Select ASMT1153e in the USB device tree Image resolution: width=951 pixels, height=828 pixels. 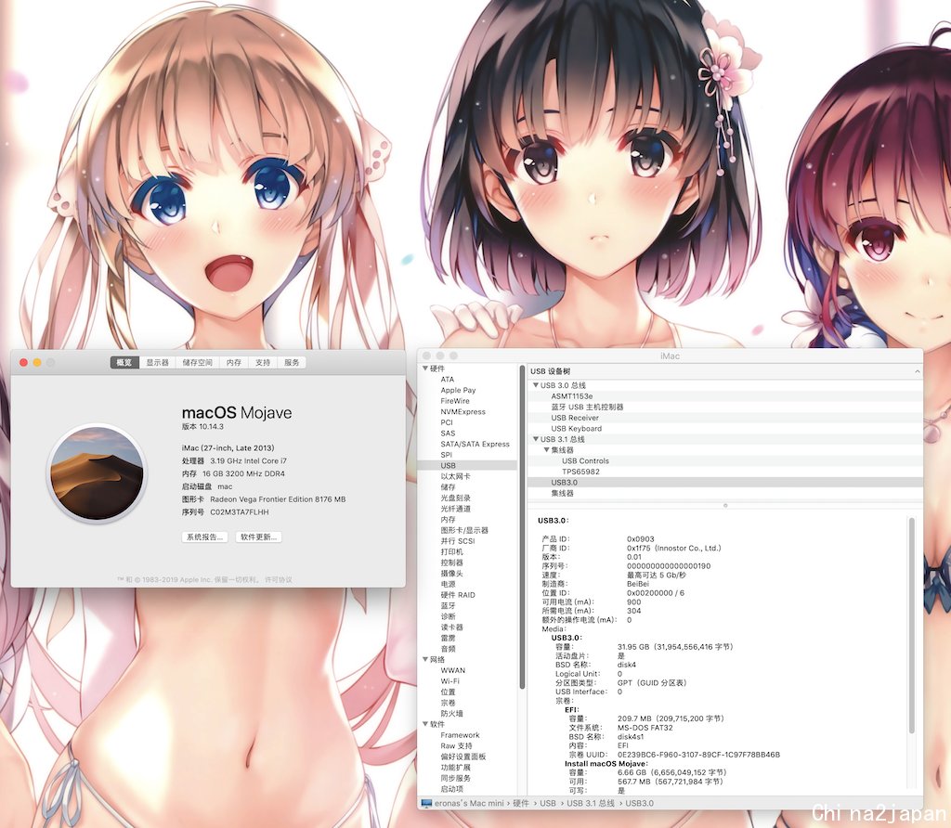point(725,396)
